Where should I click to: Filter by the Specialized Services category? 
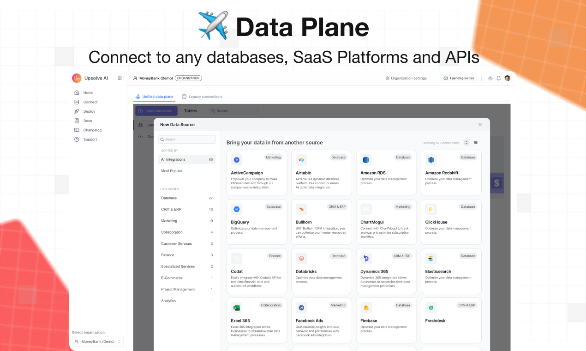pyautogui.click(x=187, y=266)
